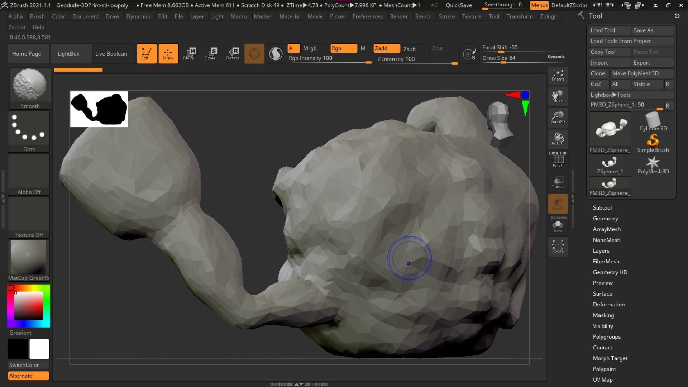Image resolution: width=688 pixels, height=387 pixels.
Task: Select the Rotate tool in top shelf
Action: (233, 54)
